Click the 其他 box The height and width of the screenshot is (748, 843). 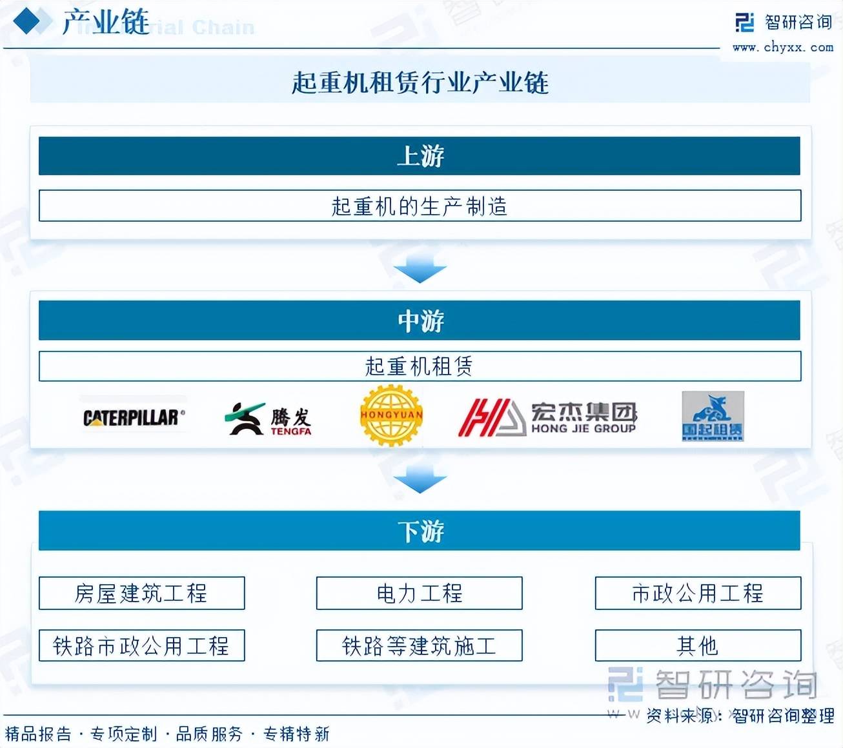(x=697, y=645)
